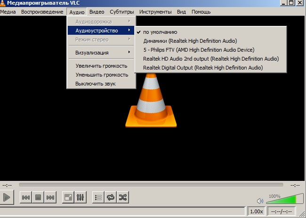This screenshot has width=306, height=218.
Task: Stop playback with the square button
Action: [38, 197]
